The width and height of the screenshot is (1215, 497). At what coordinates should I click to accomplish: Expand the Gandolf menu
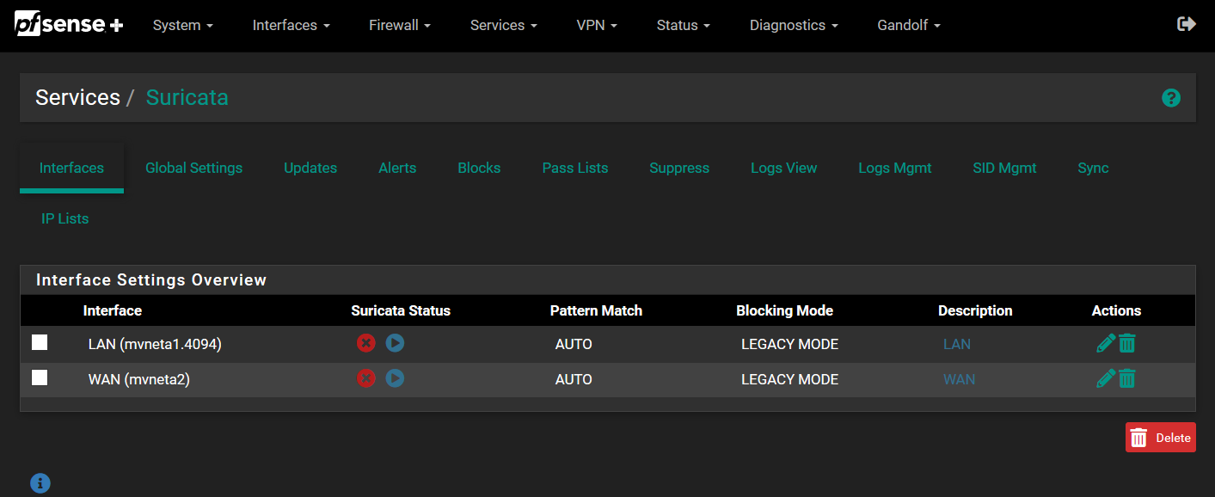pos(909,26)
